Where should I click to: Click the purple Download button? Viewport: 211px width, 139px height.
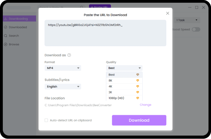(139, 120)
